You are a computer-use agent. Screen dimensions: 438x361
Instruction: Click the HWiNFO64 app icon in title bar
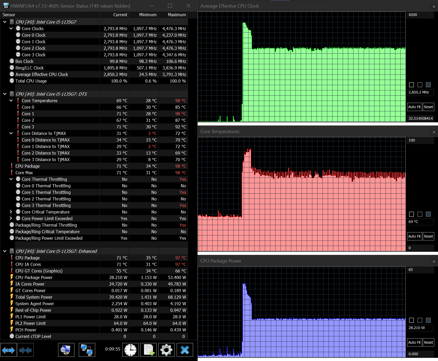pos(6,6)
